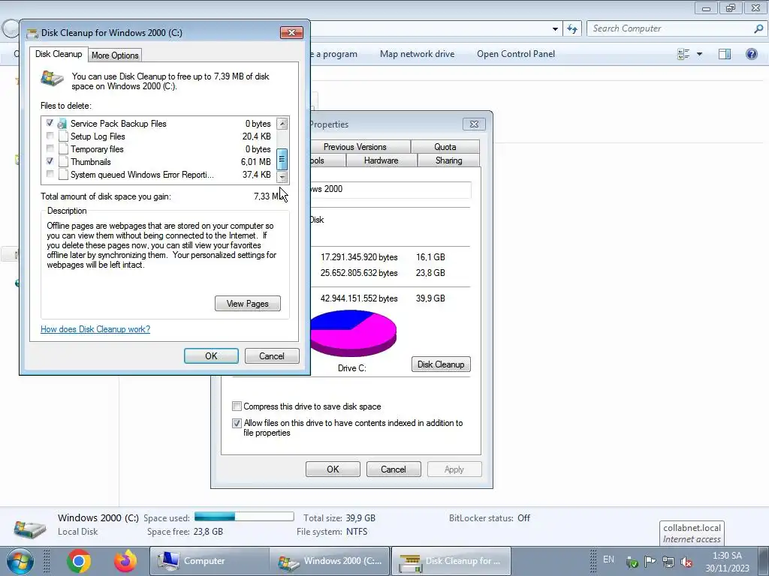Open the view options dropdown arrow
The width and height of the screenshot is (769, 576).
699,54
